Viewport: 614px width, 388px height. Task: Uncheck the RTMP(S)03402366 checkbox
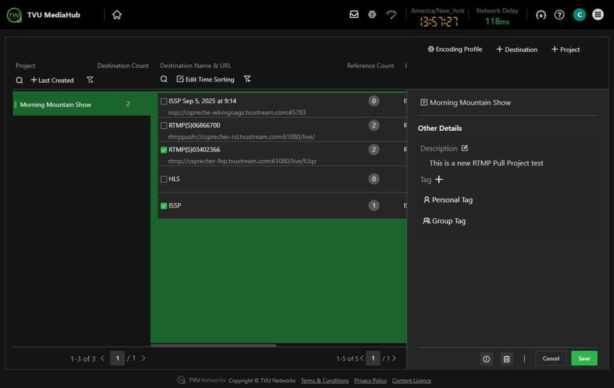[164, 150]
